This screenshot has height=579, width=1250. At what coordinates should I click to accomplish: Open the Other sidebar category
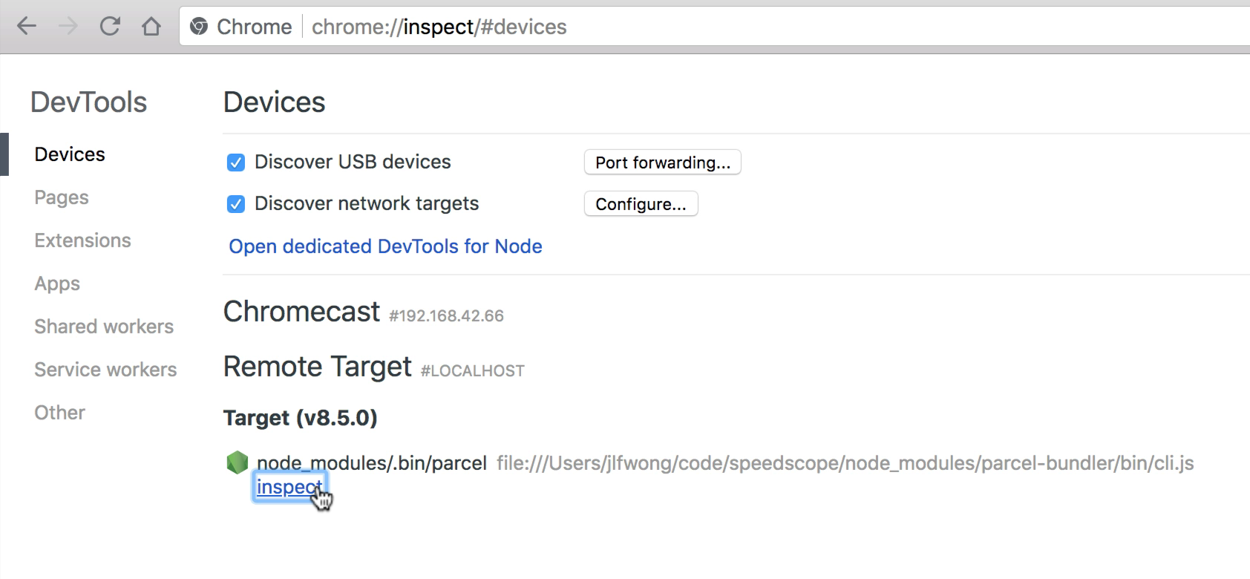pos(59,412)
